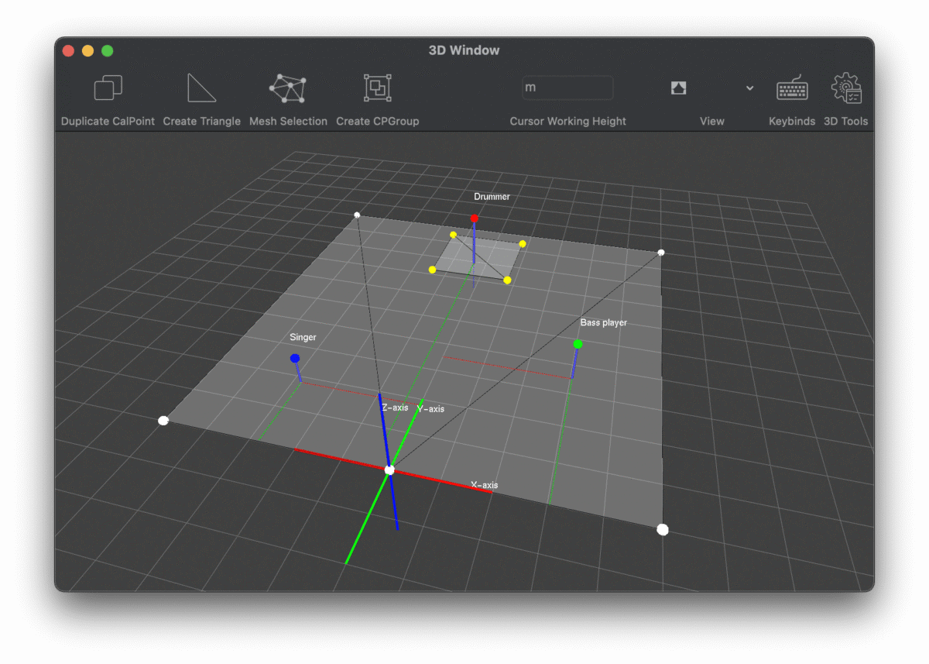Click the View perspective icon

tap(679, 88)
